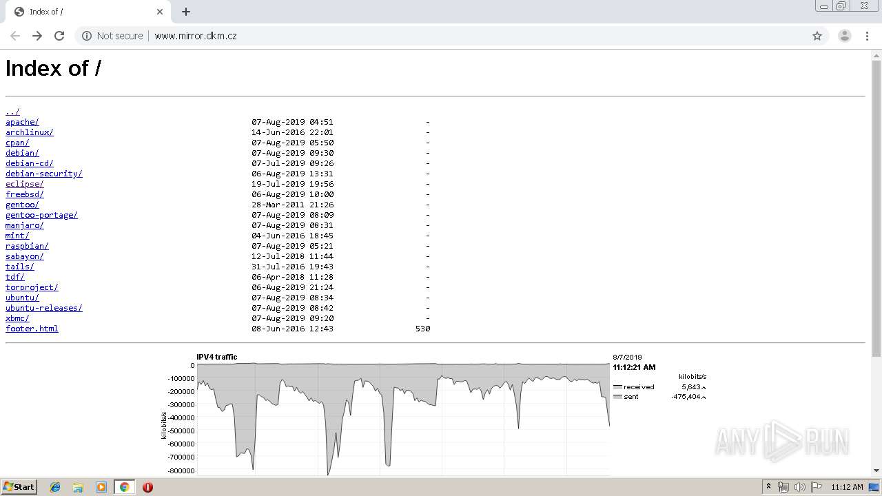Close the Index of / tab

pos(160,12)
